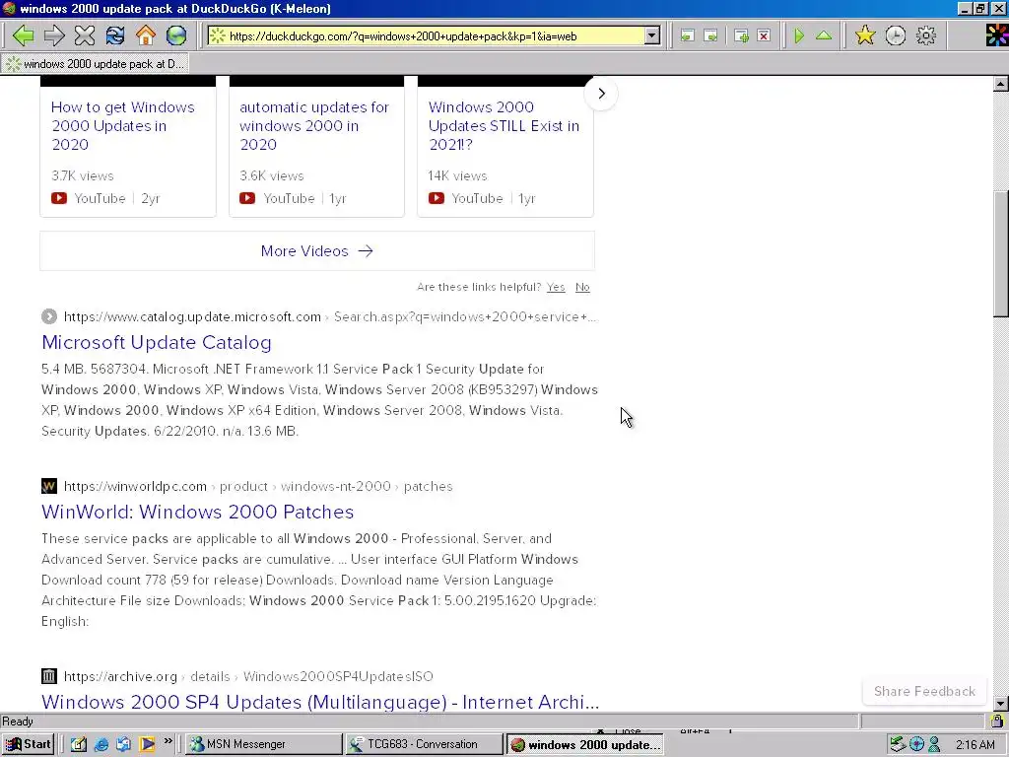1009x757 pixels.
Task: Click the green Go arrow
Action: click(x=799, y=36)
